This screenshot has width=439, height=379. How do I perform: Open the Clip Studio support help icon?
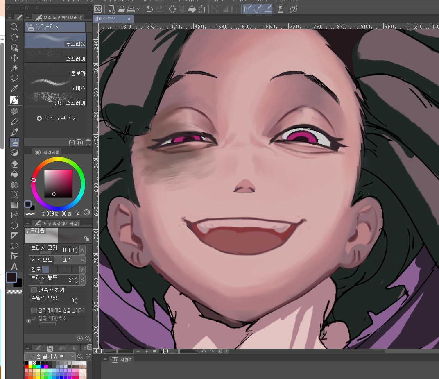294,9
